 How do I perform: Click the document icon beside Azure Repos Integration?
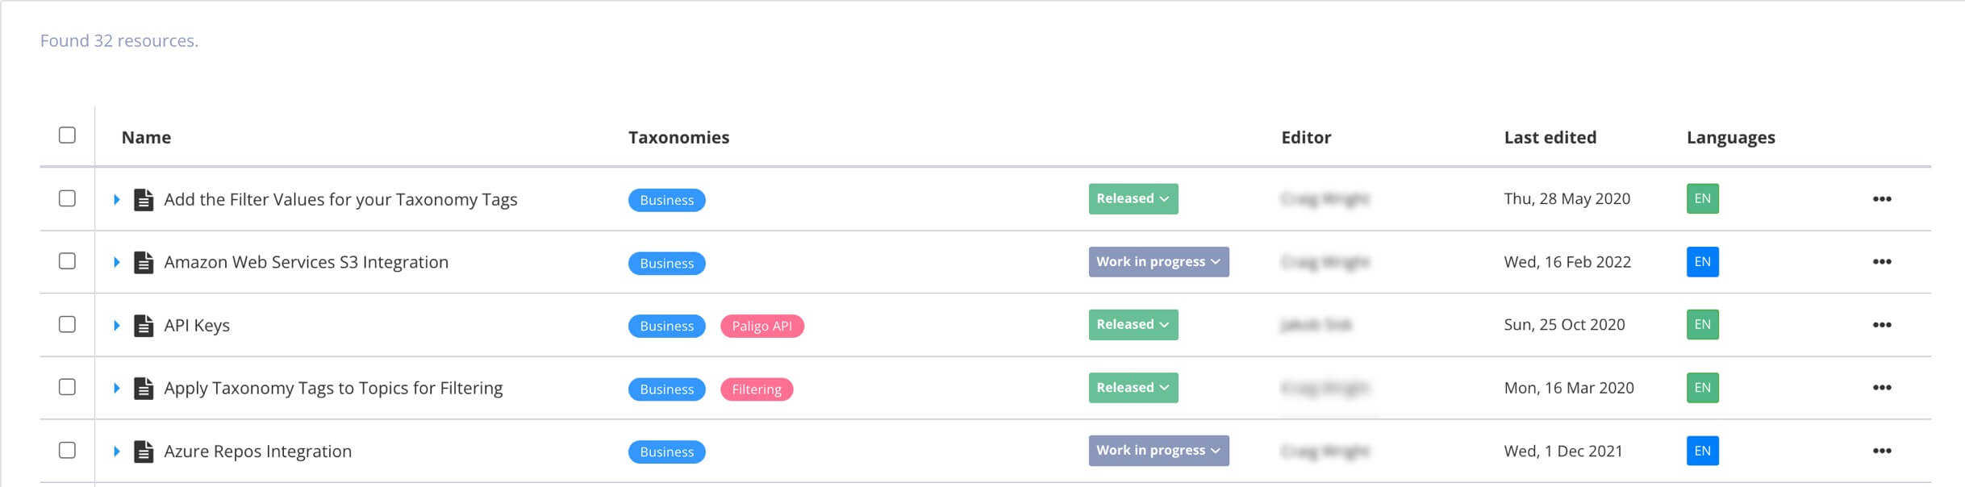(142, 451)
